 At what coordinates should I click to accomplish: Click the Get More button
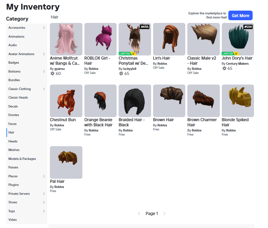pyautogui.click(x=240, y=15)
